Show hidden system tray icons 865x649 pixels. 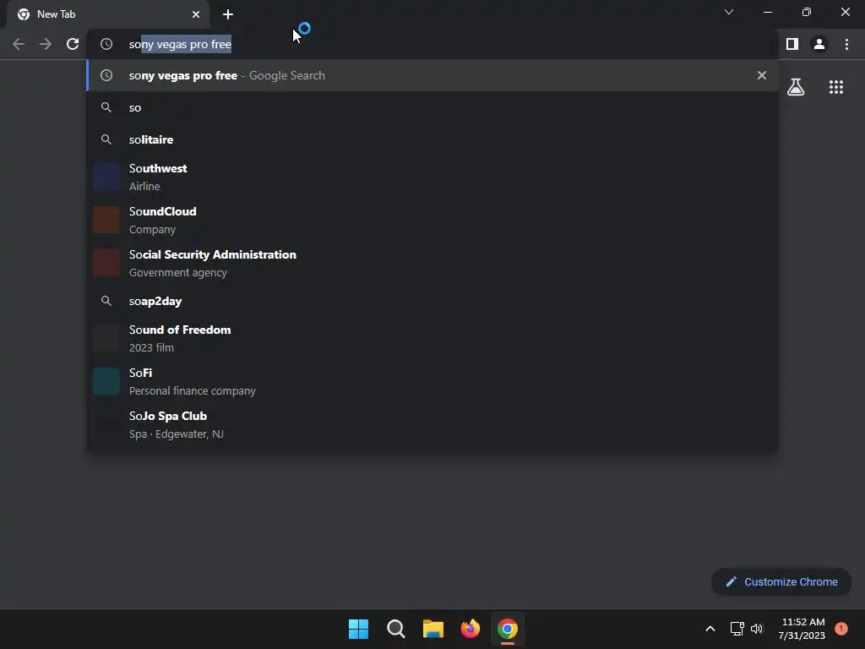click(710, 629)
